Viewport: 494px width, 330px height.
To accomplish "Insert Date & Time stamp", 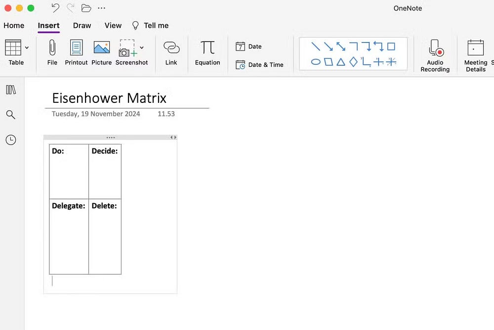I will 259,65.
